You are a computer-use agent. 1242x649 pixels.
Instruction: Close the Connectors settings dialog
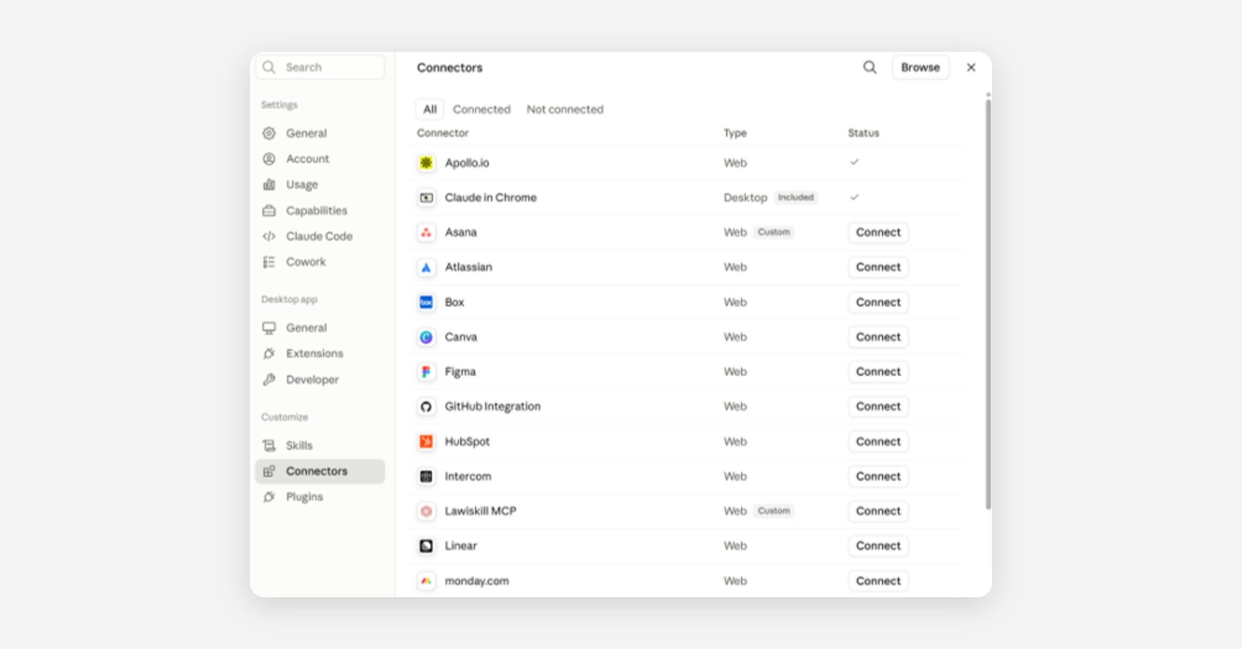(x=971, y=68)
